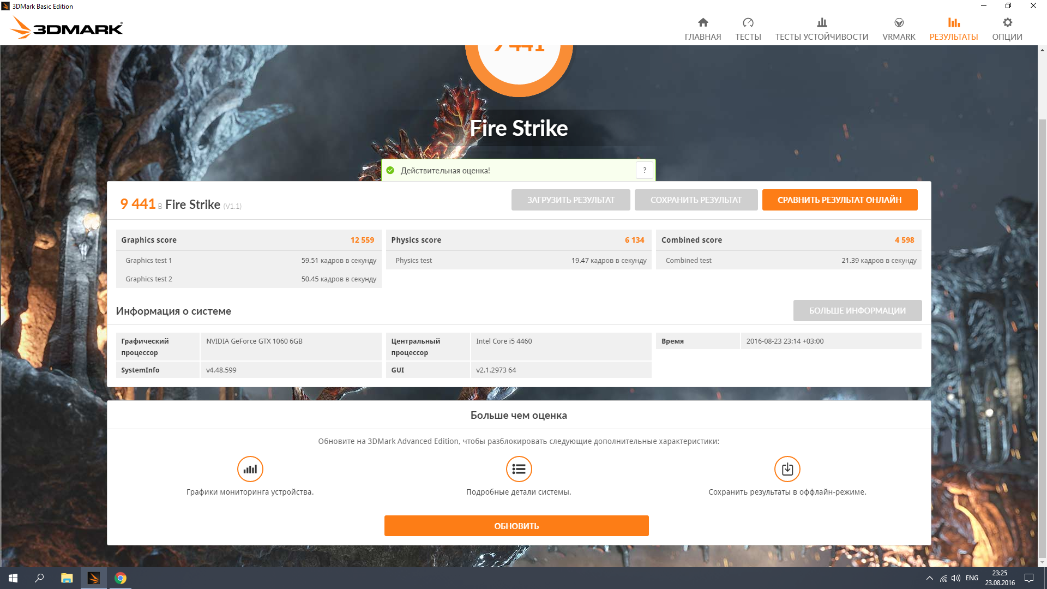Open the VRMARK section icon
The height and width of the screenshot is (589, 1047).
tap(899, 22)
